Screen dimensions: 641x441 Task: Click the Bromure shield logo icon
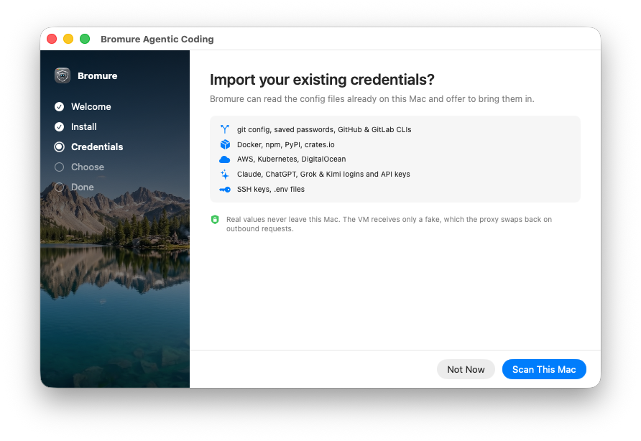63,75
